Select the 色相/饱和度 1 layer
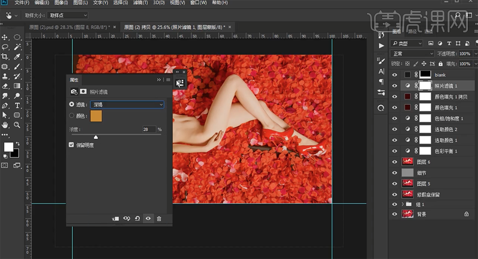The width and height of the screenshot is (478, 259). pos(449,118)
